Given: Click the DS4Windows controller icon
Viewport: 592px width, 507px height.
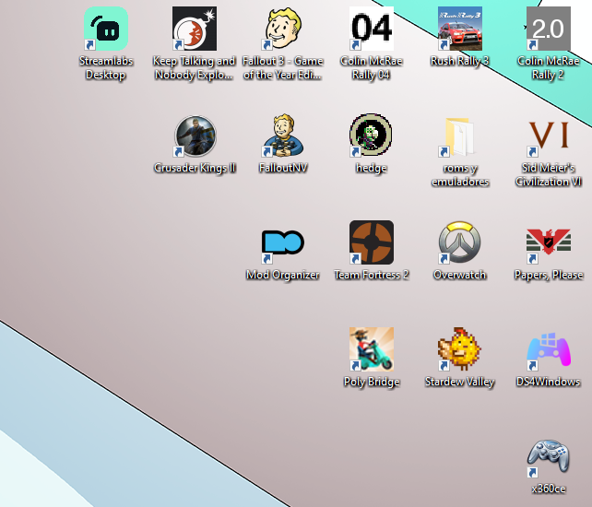Looking at the screenshot, I should (549, 351).
